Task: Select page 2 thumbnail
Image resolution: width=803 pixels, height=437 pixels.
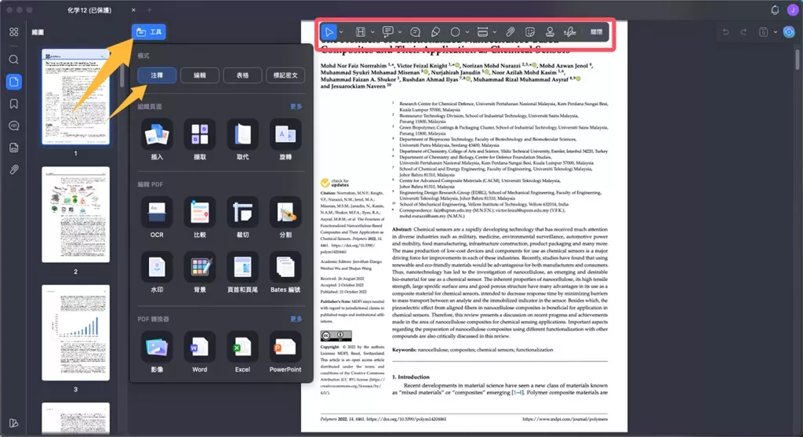Action: point(75,215)
